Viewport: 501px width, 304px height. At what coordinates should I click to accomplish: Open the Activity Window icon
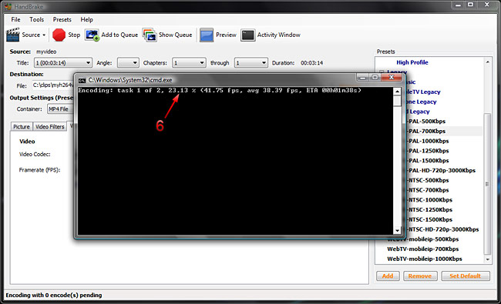tap(248, 35)
